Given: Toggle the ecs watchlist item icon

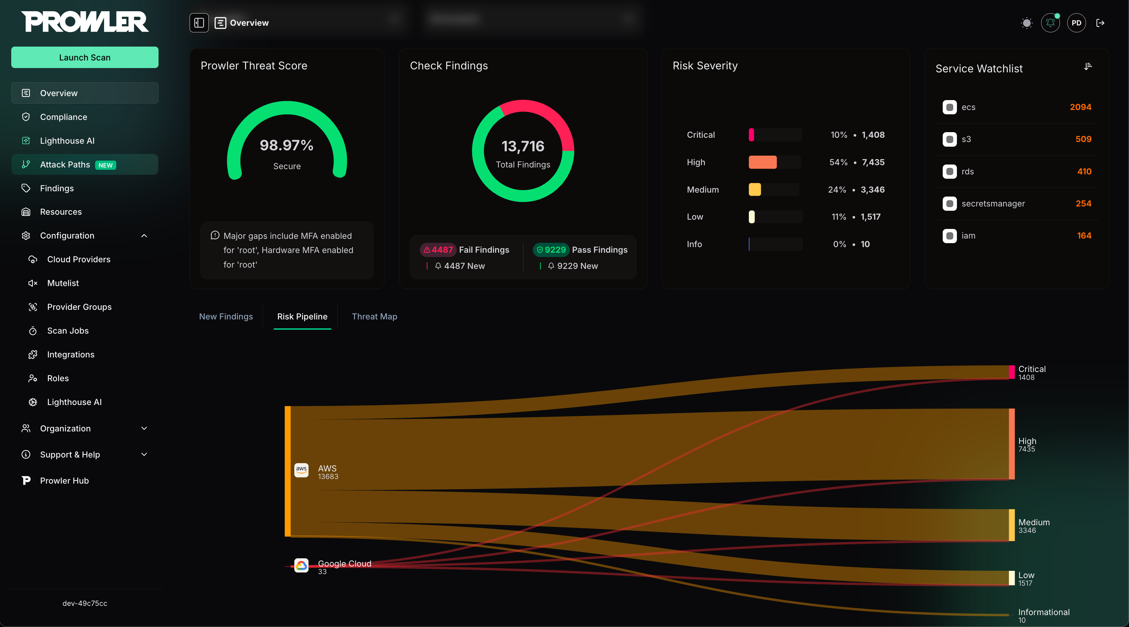Looking at the screenshot, I should pos(949,107).
